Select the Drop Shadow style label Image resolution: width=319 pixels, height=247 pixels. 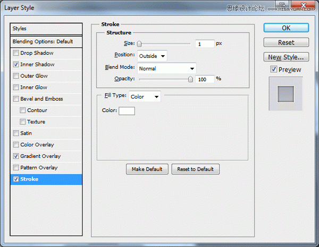(37, 53)
